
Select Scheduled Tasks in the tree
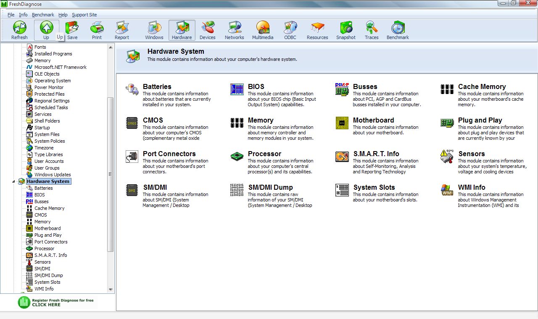[51, 107]
